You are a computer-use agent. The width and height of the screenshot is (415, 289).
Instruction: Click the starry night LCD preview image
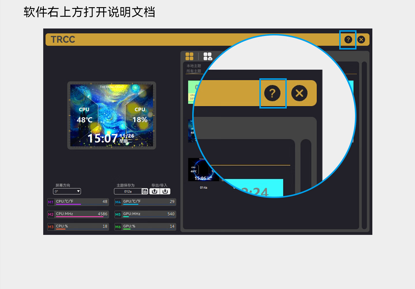[112, 115]
